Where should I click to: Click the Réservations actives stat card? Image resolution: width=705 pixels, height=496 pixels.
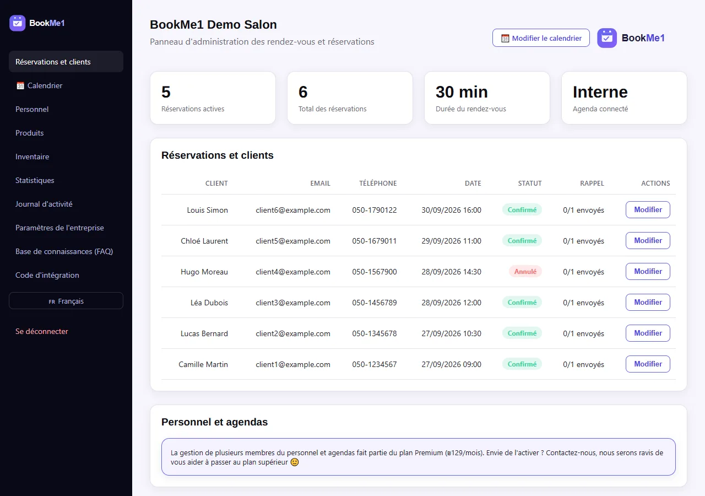tap(213, 98)
